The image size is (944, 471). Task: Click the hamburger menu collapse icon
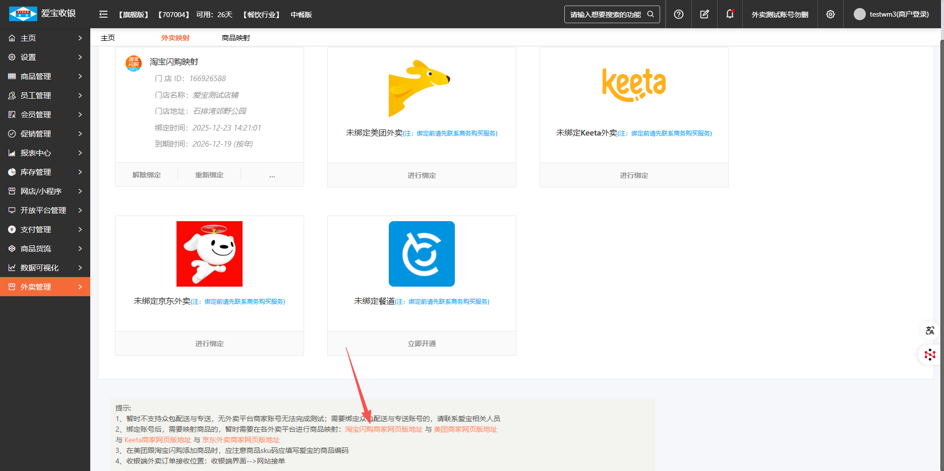click(103, 14)
